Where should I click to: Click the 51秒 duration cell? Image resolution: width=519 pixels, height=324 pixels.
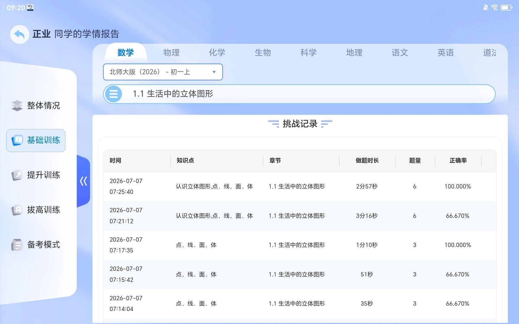point(367,274)
